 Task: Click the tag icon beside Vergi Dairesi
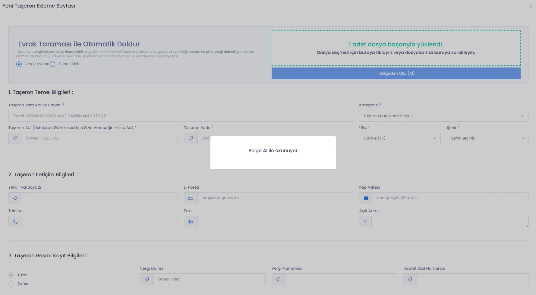coord(147,279)
